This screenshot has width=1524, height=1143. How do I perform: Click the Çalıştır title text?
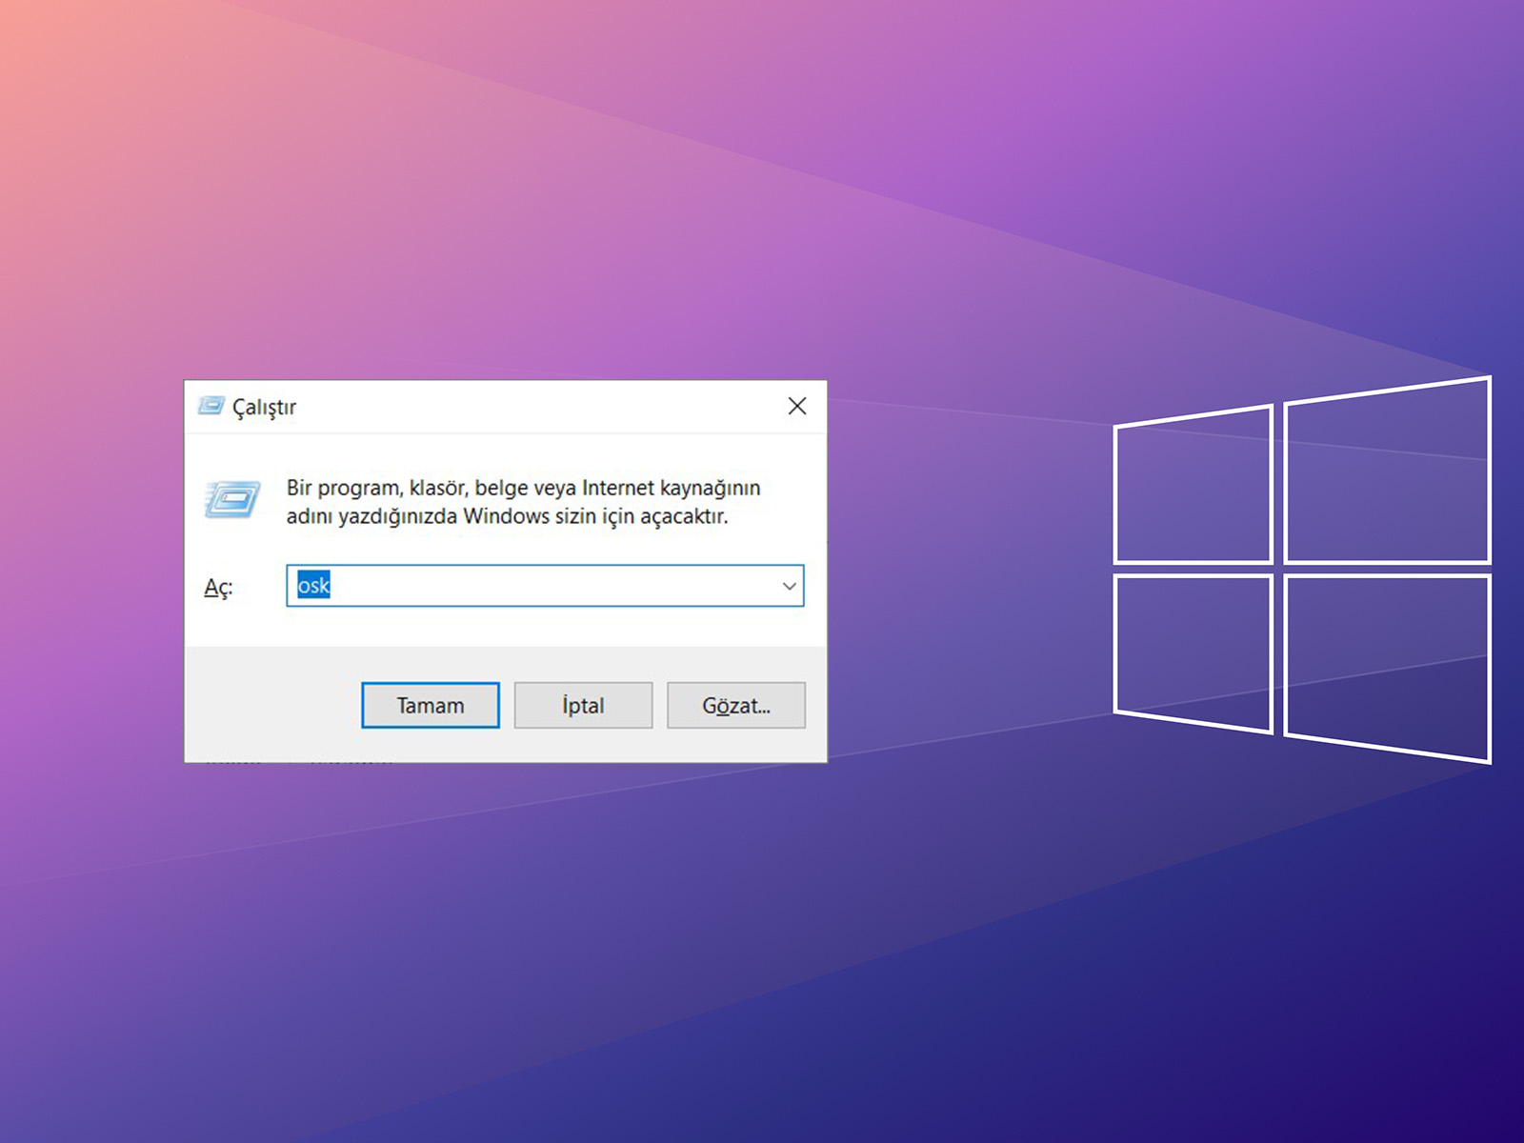[x=264, y=408]
